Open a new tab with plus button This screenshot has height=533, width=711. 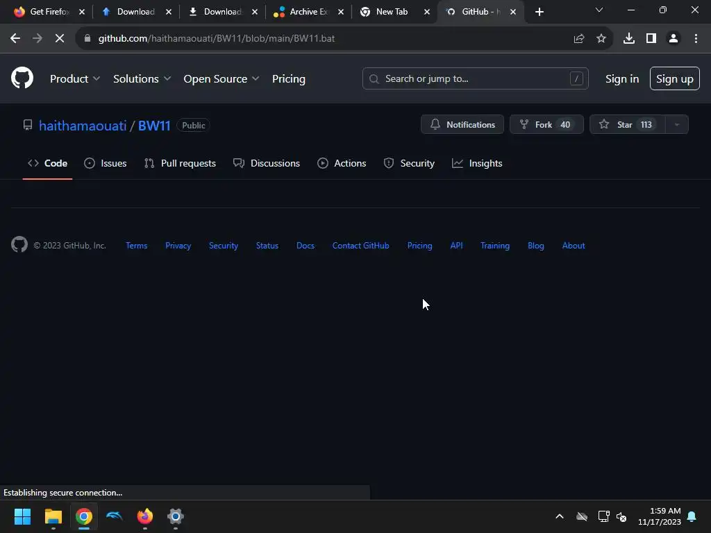(539, 12)
